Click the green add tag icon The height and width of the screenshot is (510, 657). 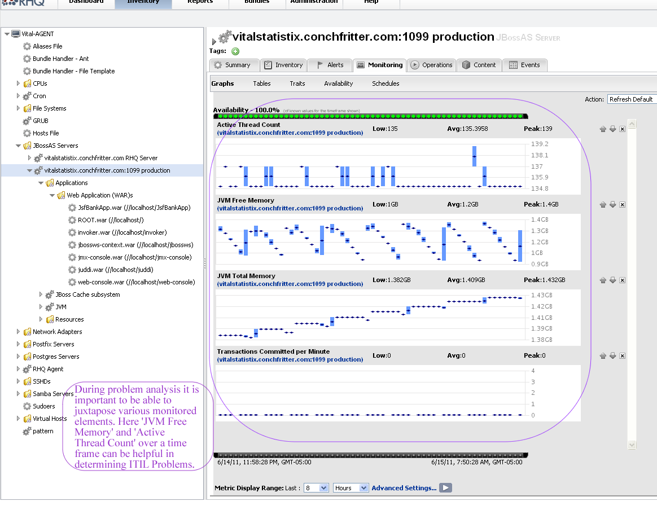pos(235,51)
